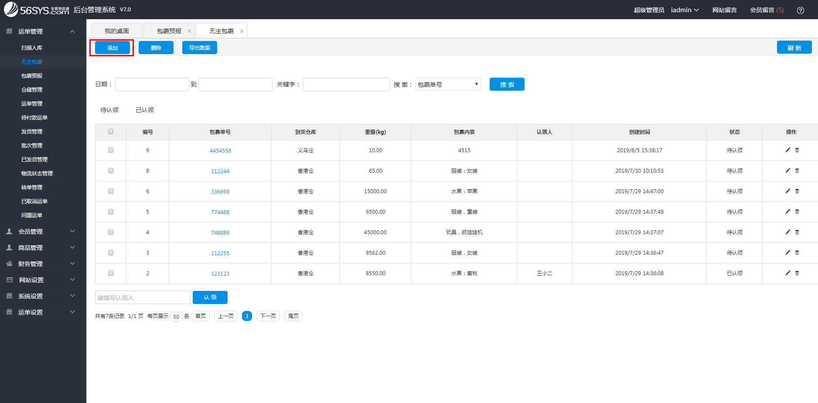Delete package 112244 using trash icon
Image resolution: width=818 pixels, height=403 pixels.
[x=797, y=171]
